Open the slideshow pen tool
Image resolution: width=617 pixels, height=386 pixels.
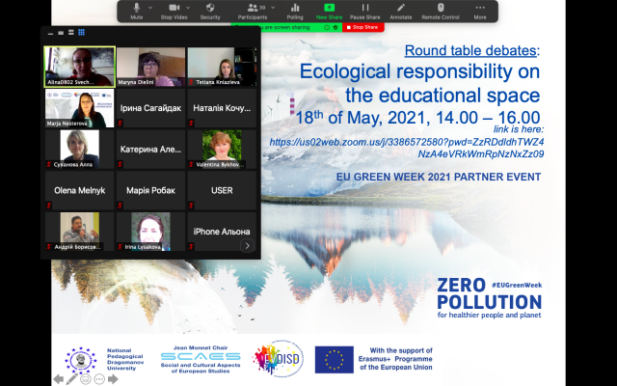71,379
